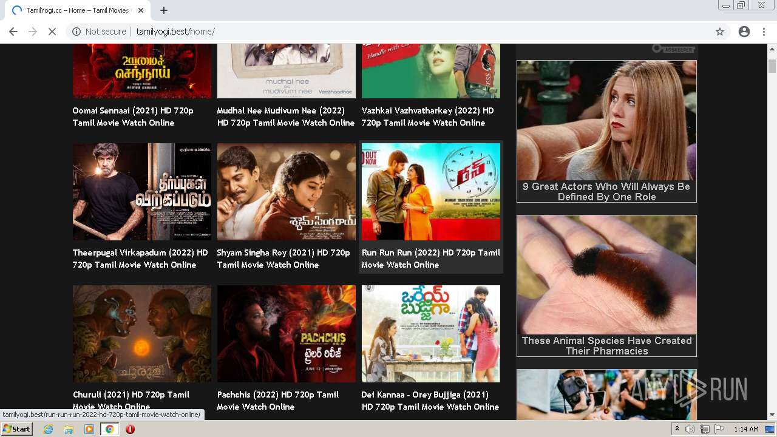Click the scrollbar down arrow
The height and width of the screenshot is (437, 777).
pos(772,415)
